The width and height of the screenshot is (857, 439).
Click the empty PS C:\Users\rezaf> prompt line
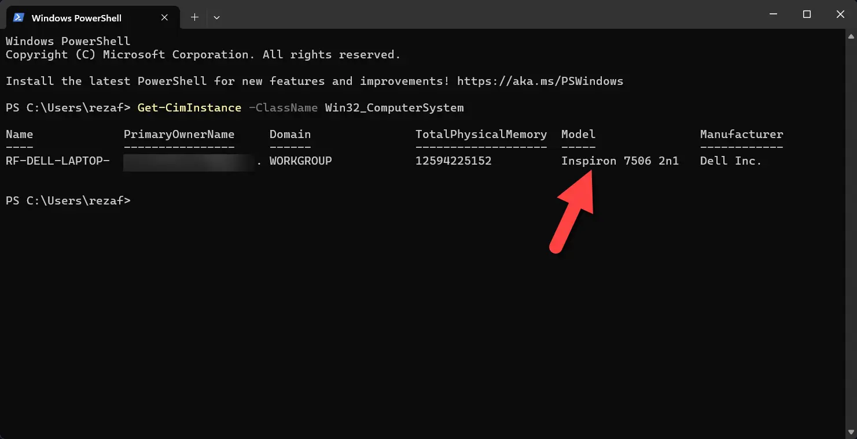click(x=68, y=200)
